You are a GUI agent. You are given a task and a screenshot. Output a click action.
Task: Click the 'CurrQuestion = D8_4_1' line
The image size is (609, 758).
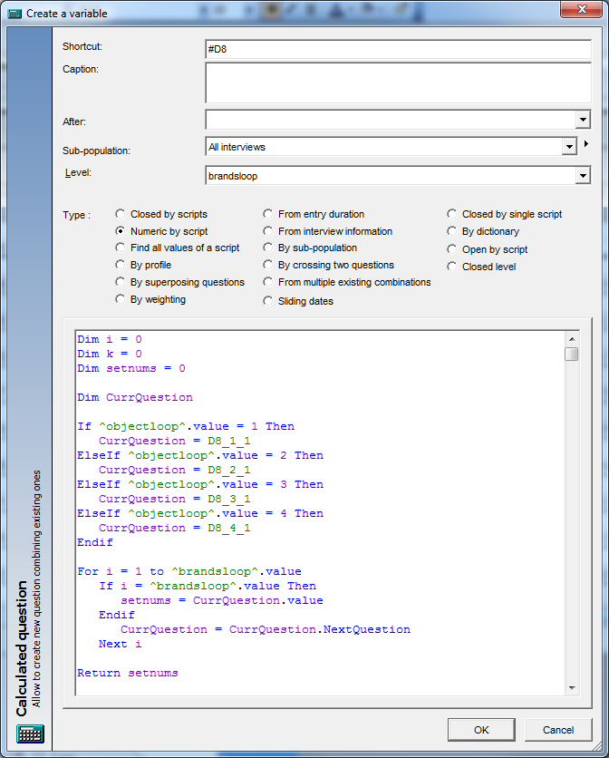click(175, 528)
